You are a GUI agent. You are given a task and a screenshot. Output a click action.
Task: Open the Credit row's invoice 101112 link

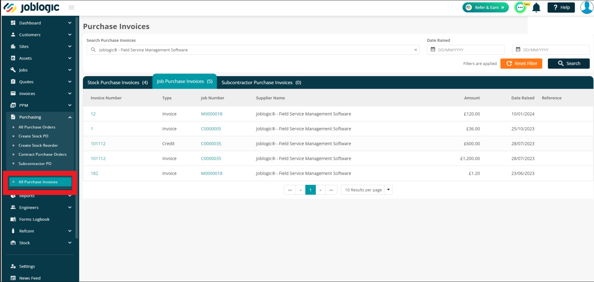tap(98, 143)
